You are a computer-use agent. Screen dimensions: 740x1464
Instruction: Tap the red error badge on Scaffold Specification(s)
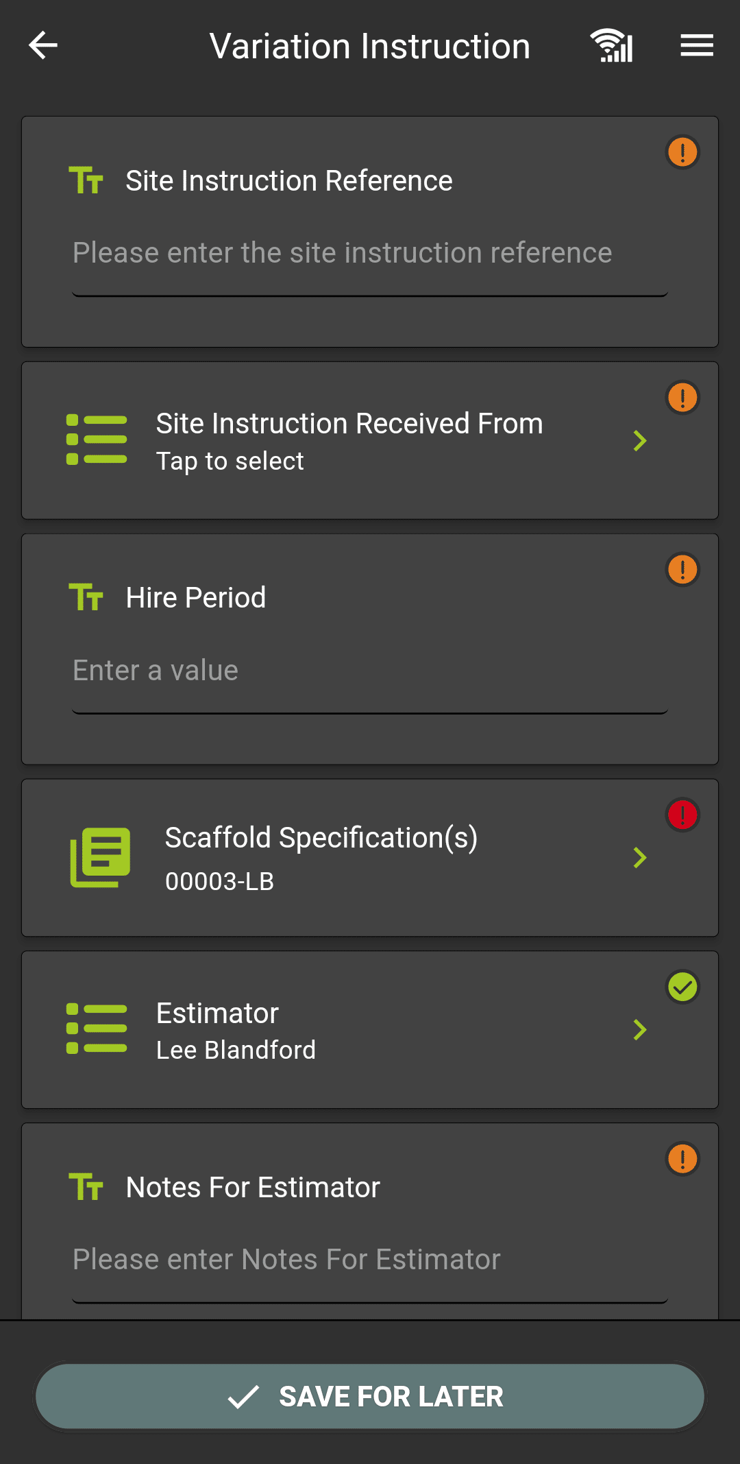682,815
